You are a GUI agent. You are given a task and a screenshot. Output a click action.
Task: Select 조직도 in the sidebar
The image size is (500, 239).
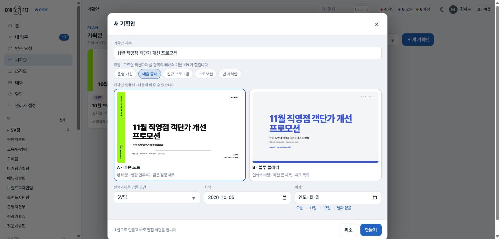click(38, 71)
